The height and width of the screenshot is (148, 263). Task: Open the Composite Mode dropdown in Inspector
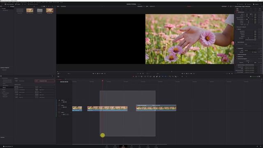(x=250, y=50)
